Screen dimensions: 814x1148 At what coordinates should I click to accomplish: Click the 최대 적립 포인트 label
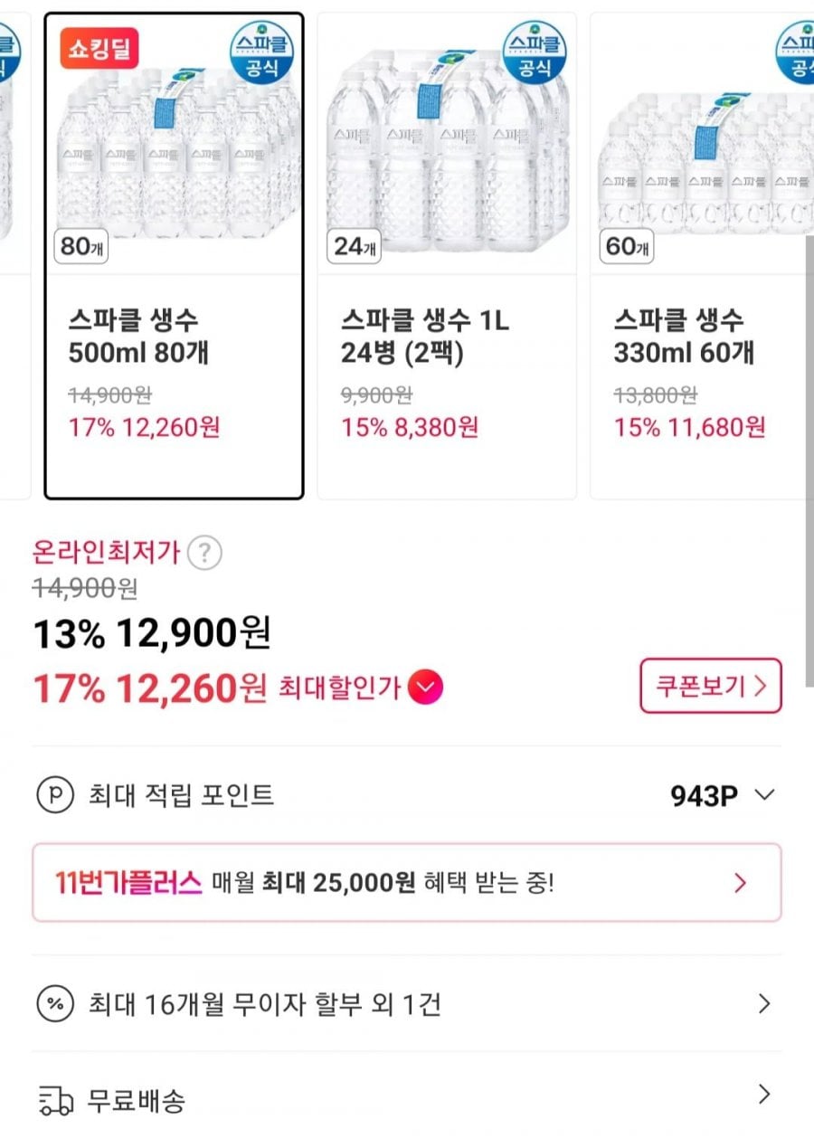(181, 795)
